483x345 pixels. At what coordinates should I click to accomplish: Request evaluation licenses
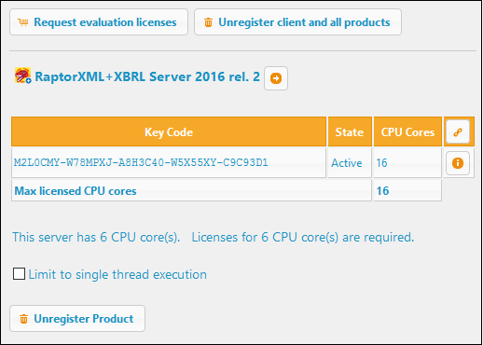pos(99,21)
